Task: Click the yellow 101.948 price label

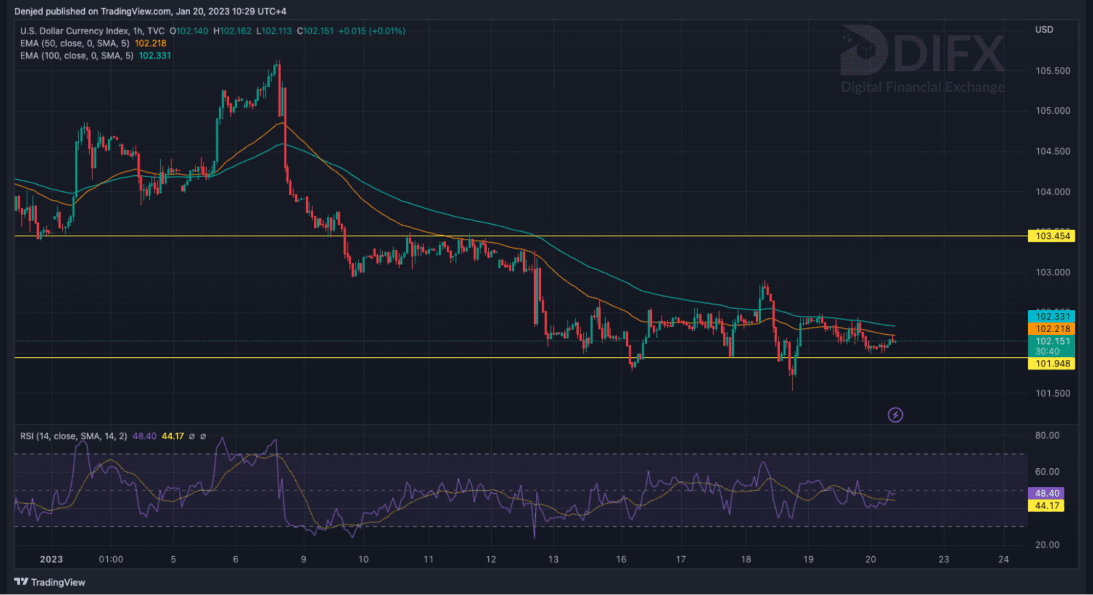Action: pyautogui.click(x=1051, y=363)
